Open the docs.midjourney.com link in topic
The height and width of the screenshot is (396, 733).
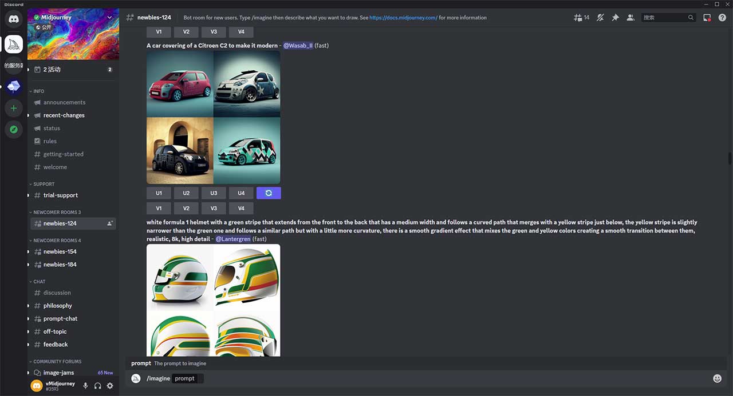click(403, 18)
